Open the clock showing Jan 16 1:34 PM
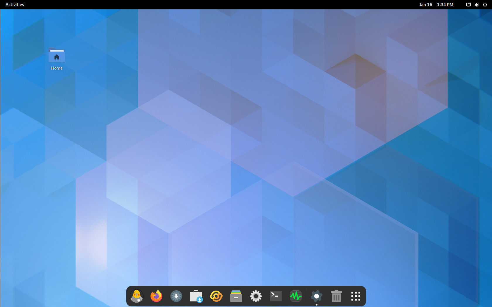The height and width of the screenshot is (307, 492). (x=436, y=5)
